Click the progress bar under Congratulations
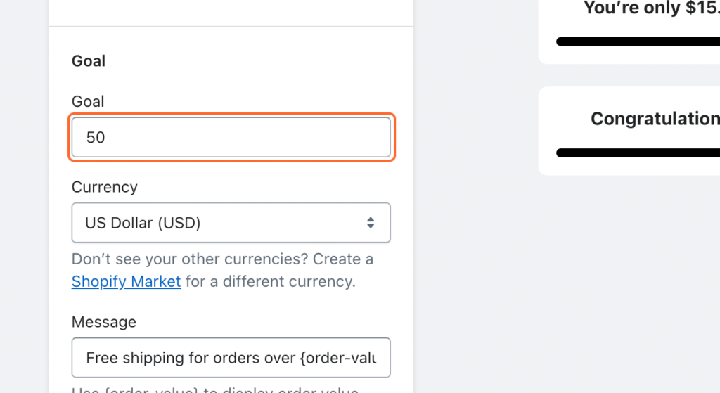Viewport: 720px width, 393px height. coord(637,153)
